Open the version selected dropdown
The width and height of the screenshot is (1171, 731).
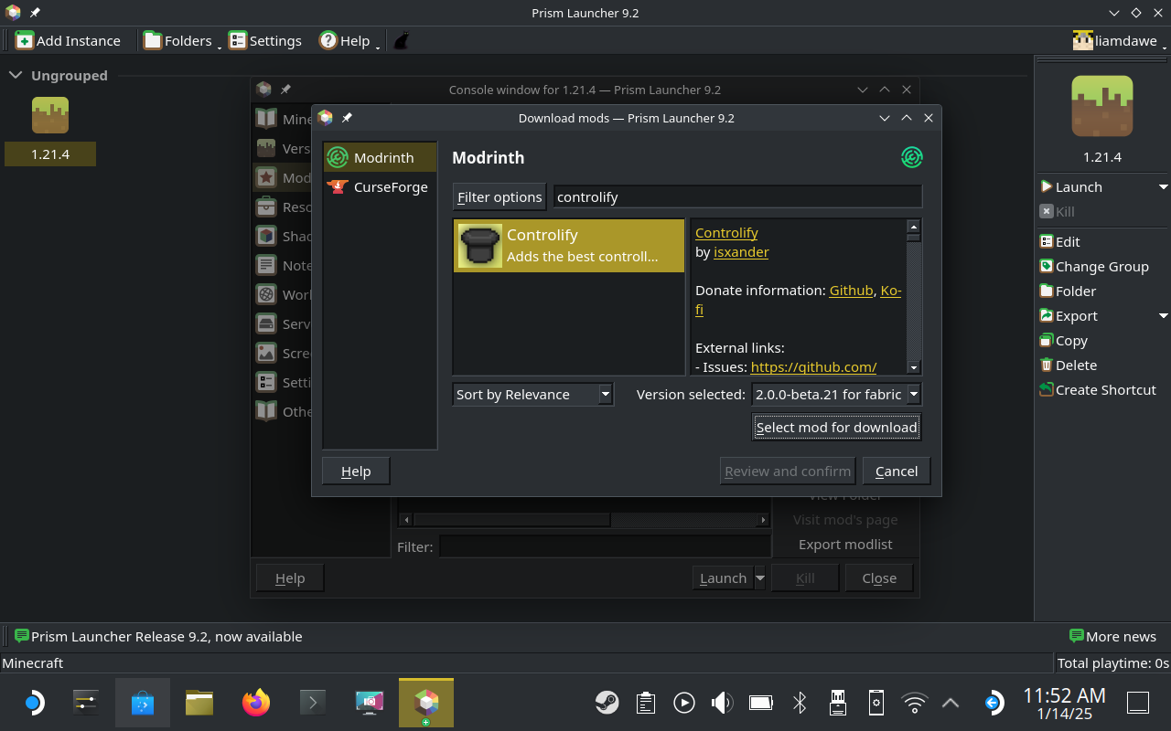click(835, 394)
